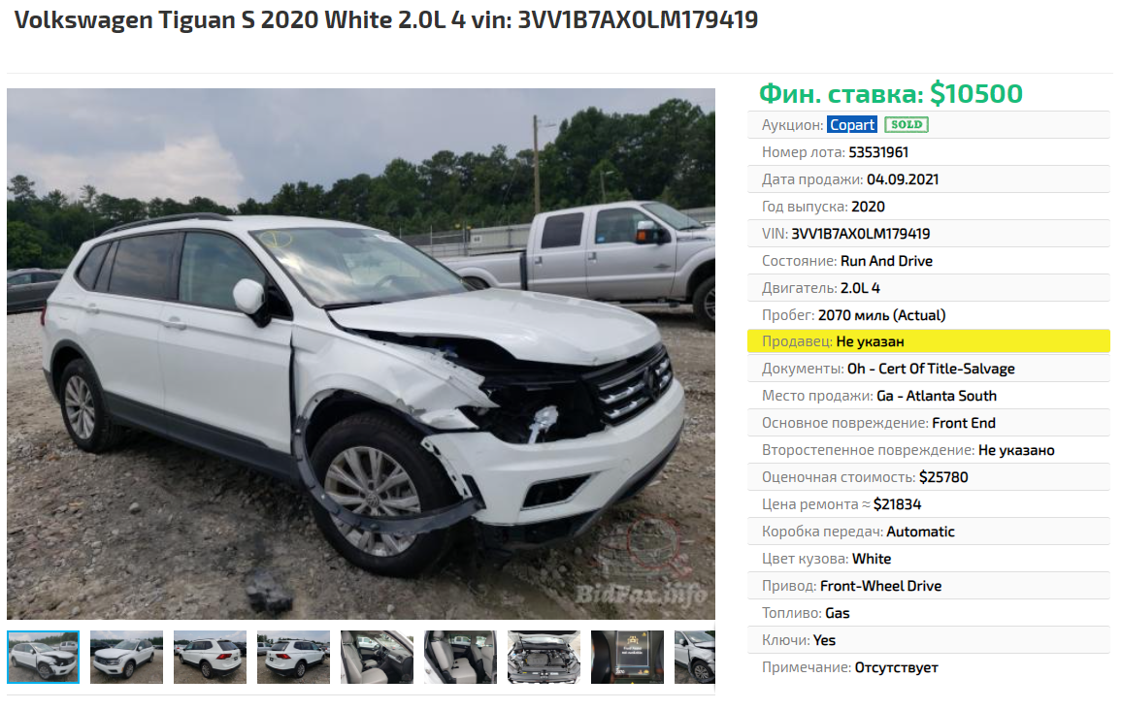
Task: Click the Volkswagen Tiguan page title
Action: point(385,20)
